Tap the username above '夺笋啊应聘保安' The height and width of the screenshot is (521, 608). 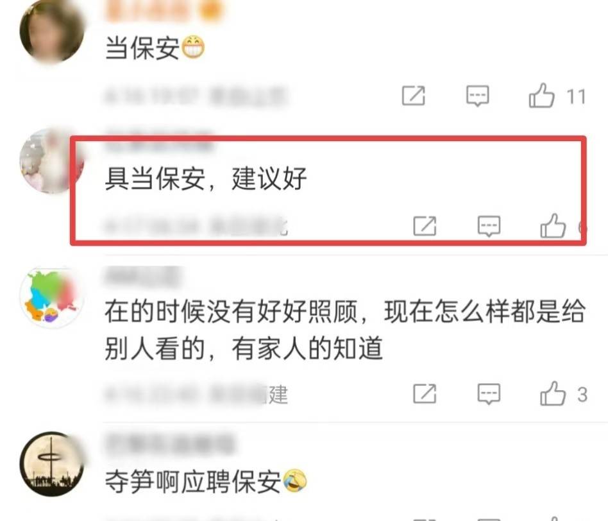170,445
